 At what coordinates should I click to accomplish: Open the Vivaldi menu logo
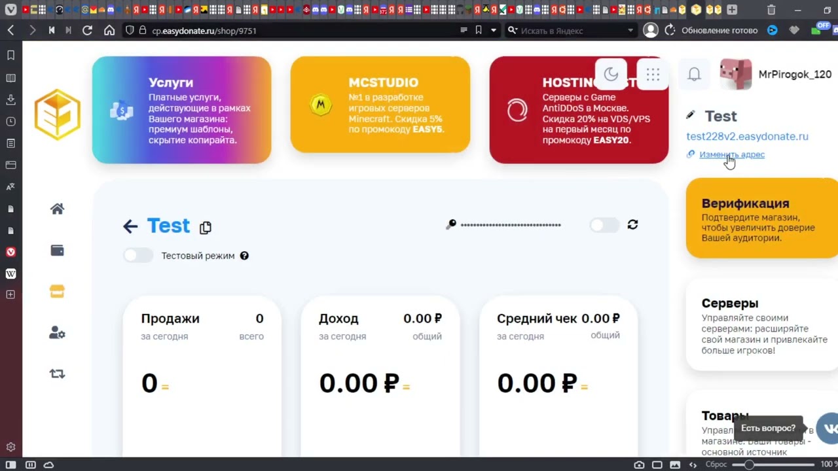pyautogui.click(x=10, y=10)
